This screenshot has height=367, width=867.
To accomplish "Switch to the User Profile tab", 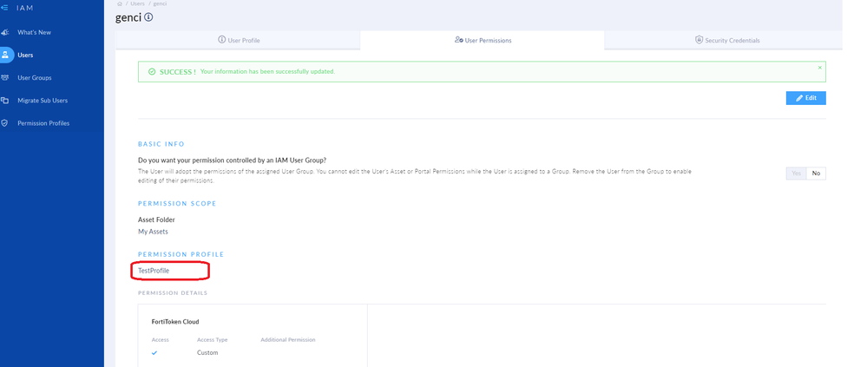I will pos(238,40).
